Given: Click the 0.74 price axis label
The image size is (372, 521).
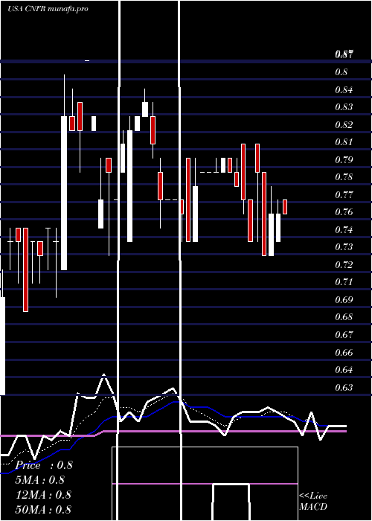Looking at the screenshot, I should (x=344, y=230).
